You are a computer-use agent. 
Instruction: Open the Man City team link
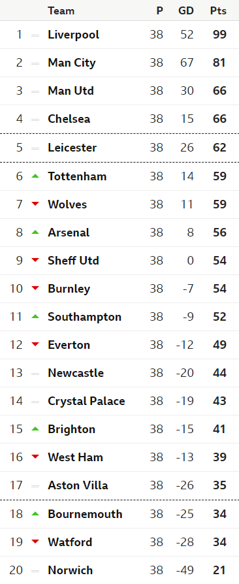pyautogui.click(x=71, y=63)
